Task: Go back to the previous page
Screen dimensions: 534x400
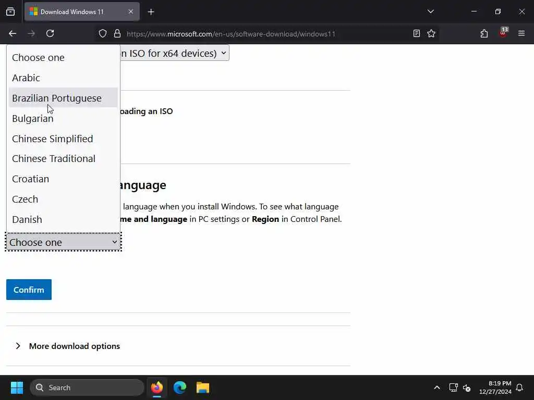Action: coord(13,33)
